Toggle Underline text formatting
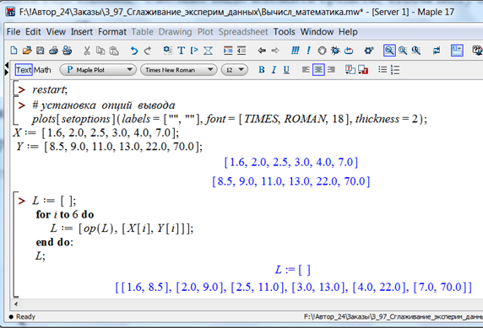This screenshot has height=328, width=483. [286, 70]
